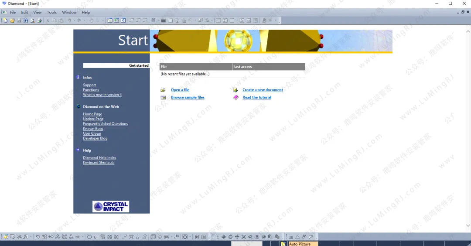This screenshot has height=246, width=471.
Task: Open the Tools menu
Action: tap(52, 12)
